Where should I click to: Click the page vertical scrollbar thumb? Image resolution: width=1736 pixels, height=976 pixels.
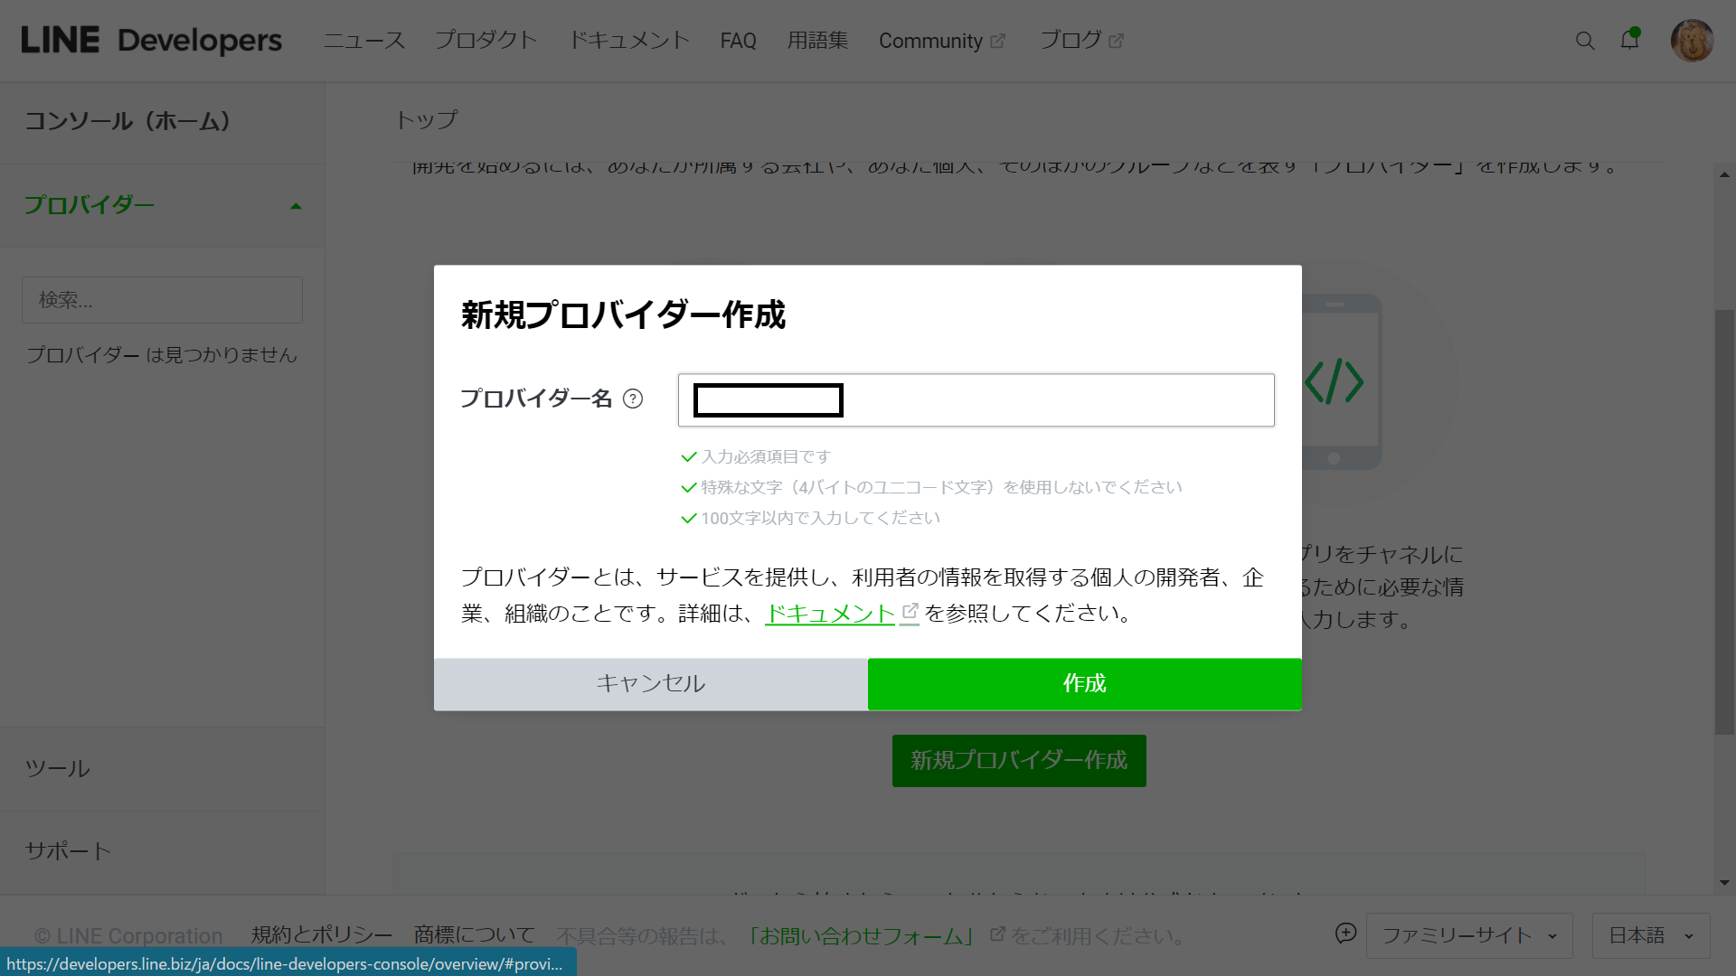[1724, 521]
